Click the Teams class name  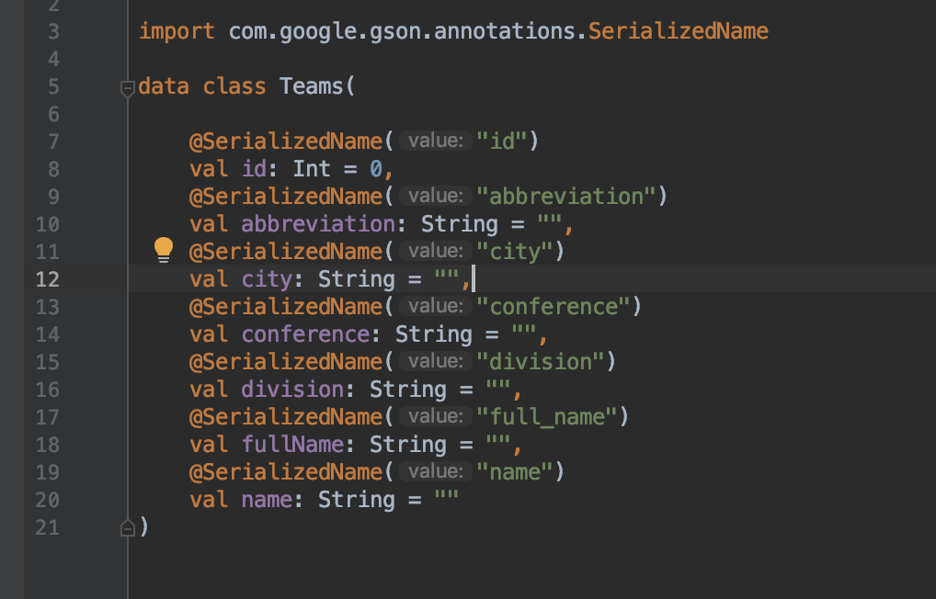click(x=313, y=86)
